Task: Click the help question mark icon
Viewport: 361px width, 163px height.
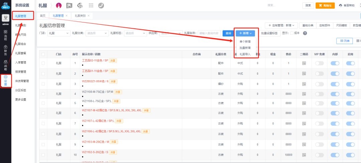Action: coord(305,33)
